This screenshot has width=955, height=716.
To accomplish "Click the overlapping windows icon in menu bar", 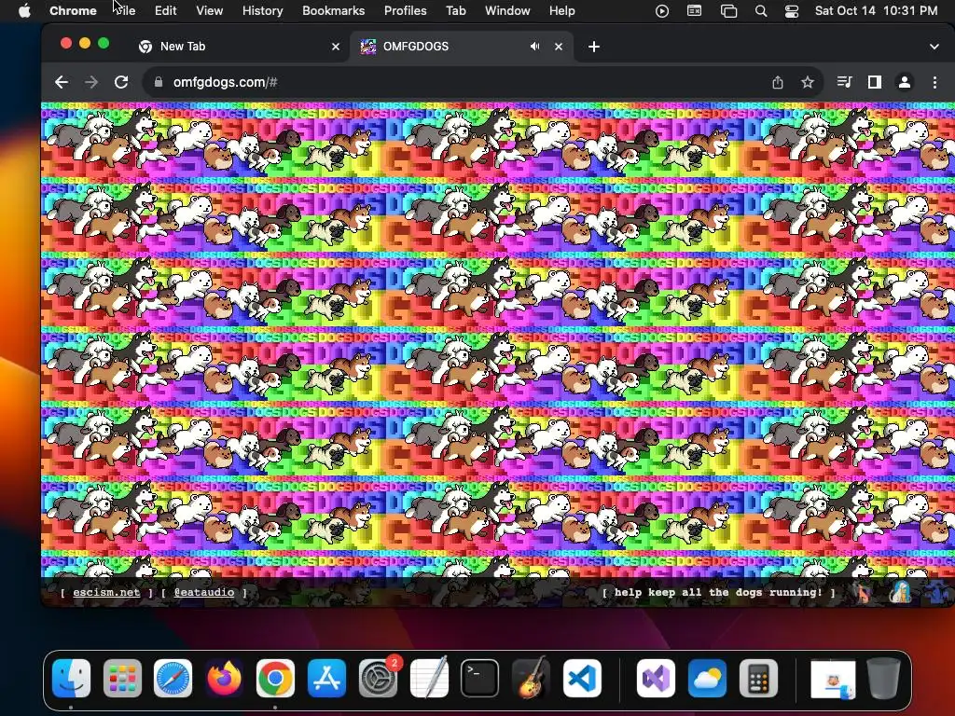I will (x=728, y=11).
